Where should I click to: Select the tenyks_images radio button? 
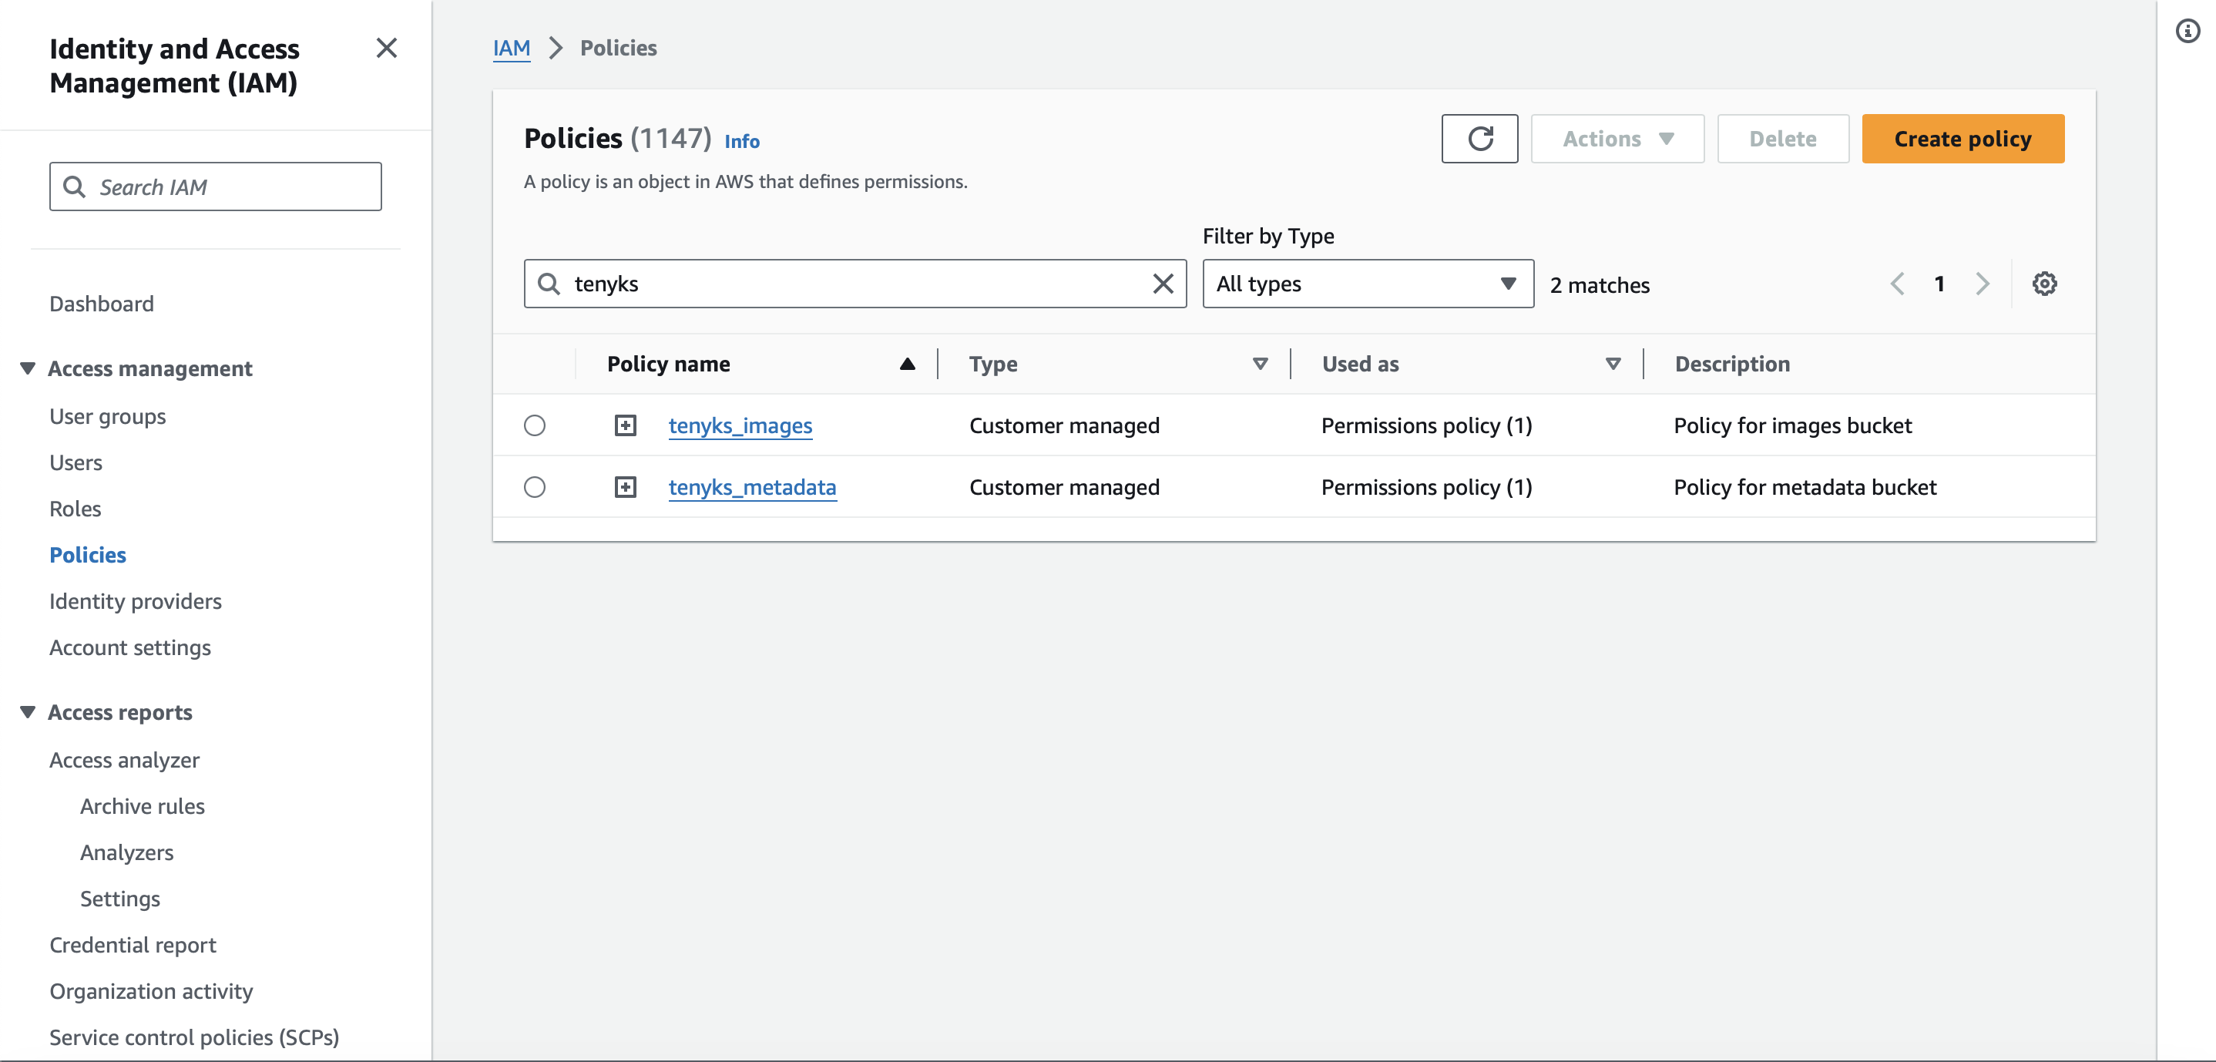pyautogui.click(x=536, y=424)
